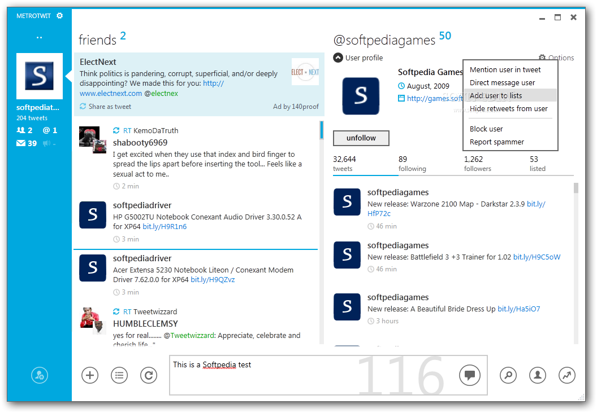Send tweet with speech bubble button

coord(470,375)
